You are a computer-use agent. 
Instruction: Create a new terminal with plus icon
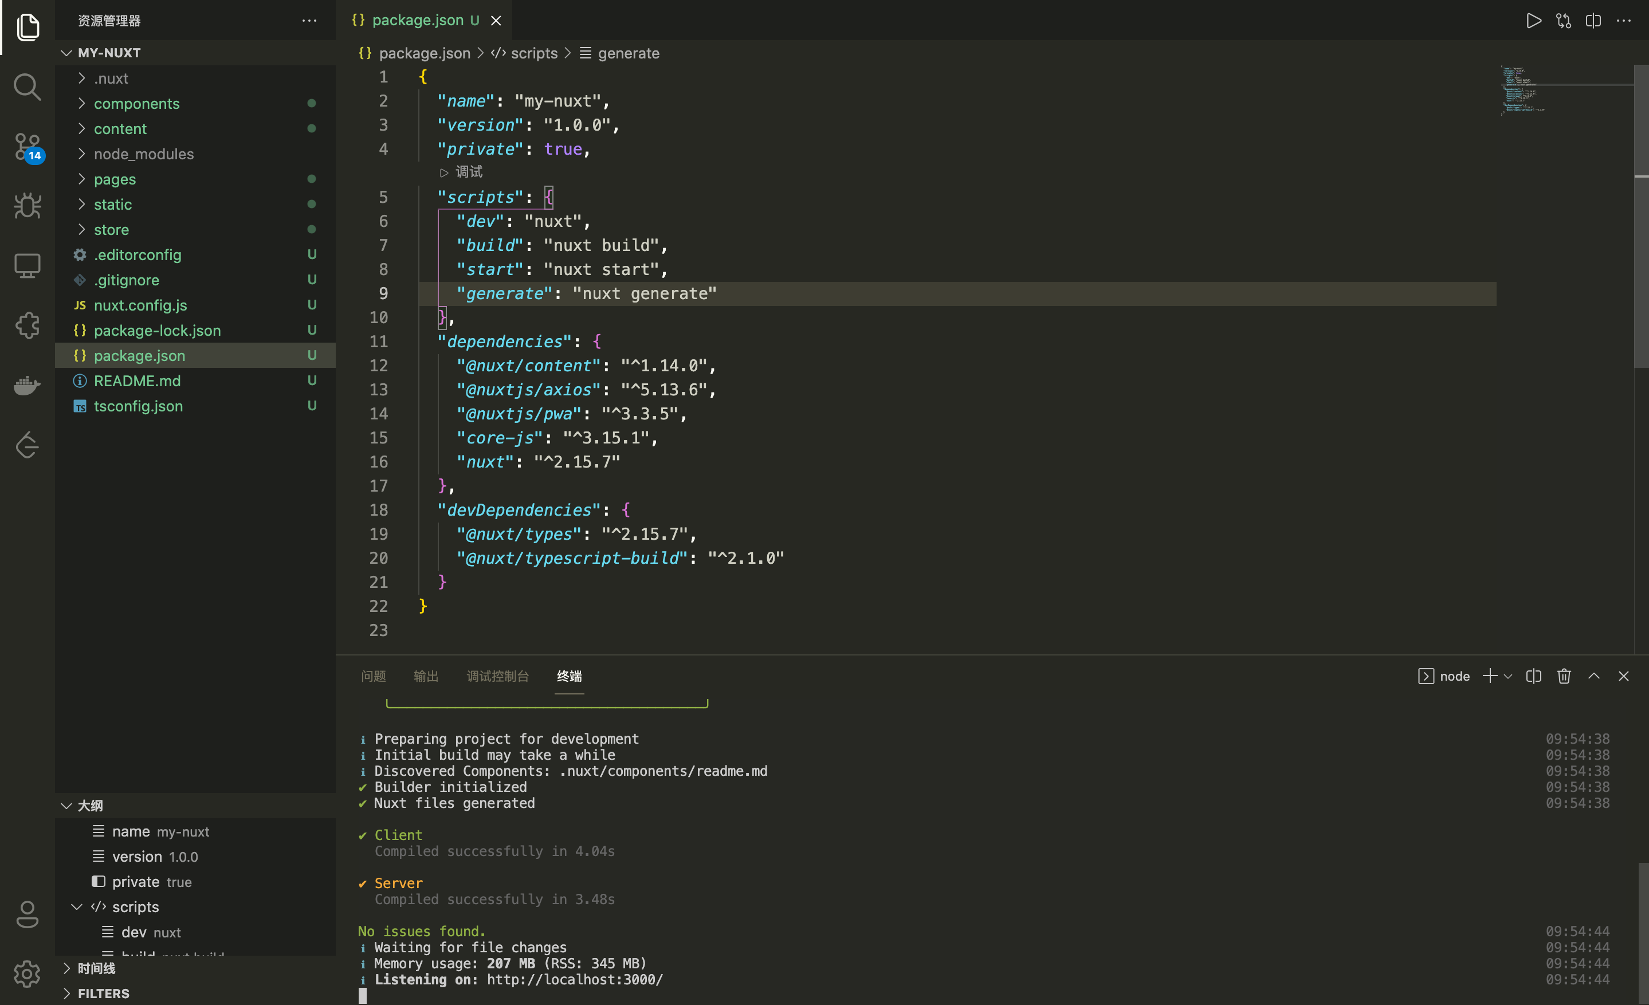coord(1490,676)
